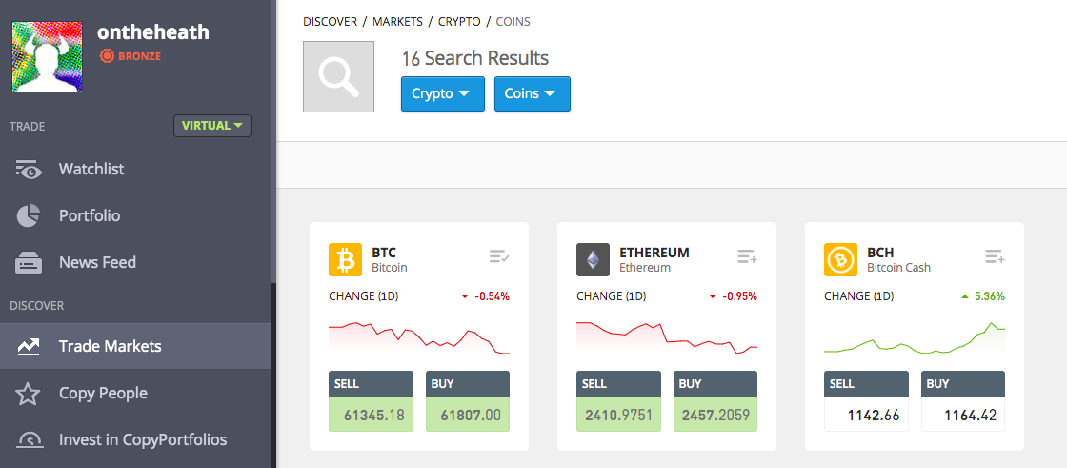The height and width of the screenshot is (468, 1067).
Task: Expand the Coins dropdown filter
Action: (533, 94)
